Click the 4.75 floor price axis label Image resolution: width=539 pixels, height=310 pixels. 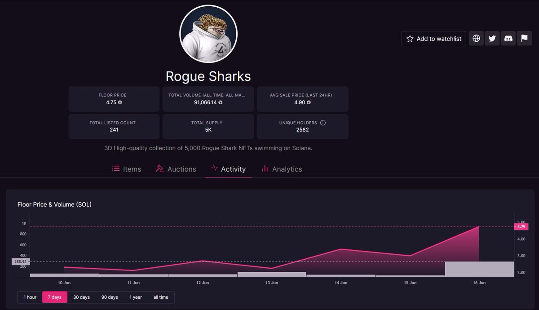pos(521,227)
